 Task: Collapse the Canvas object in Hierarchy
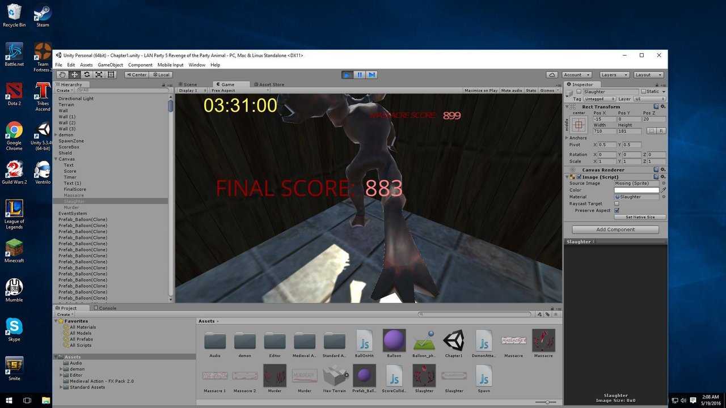[x=56, y=159]
